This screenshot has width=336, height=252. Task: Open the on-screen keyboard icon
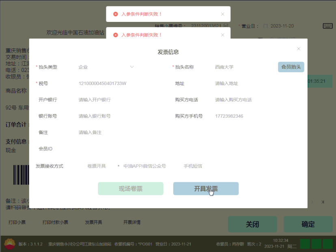point(328,26)
